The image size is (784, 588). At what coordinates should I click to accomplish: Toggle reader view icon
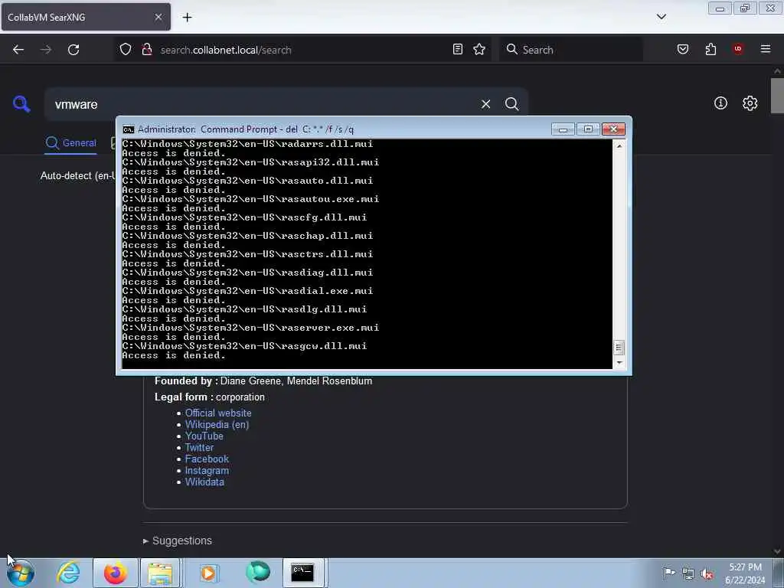(x=458, y=49)
